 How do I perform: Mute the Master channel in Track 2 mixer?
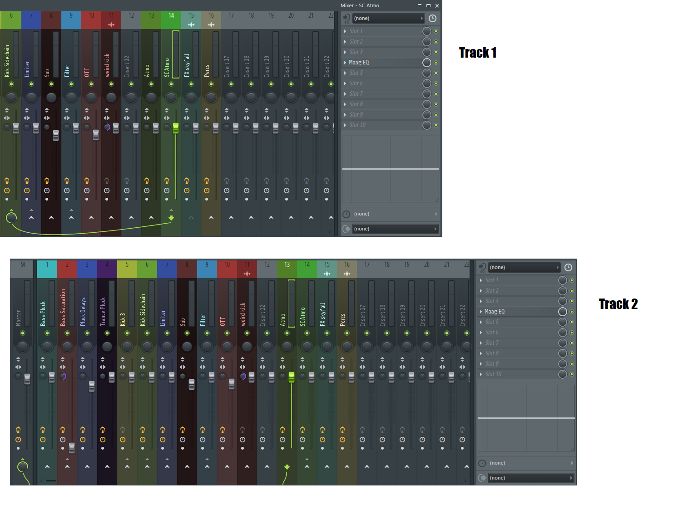pos(23,333)
